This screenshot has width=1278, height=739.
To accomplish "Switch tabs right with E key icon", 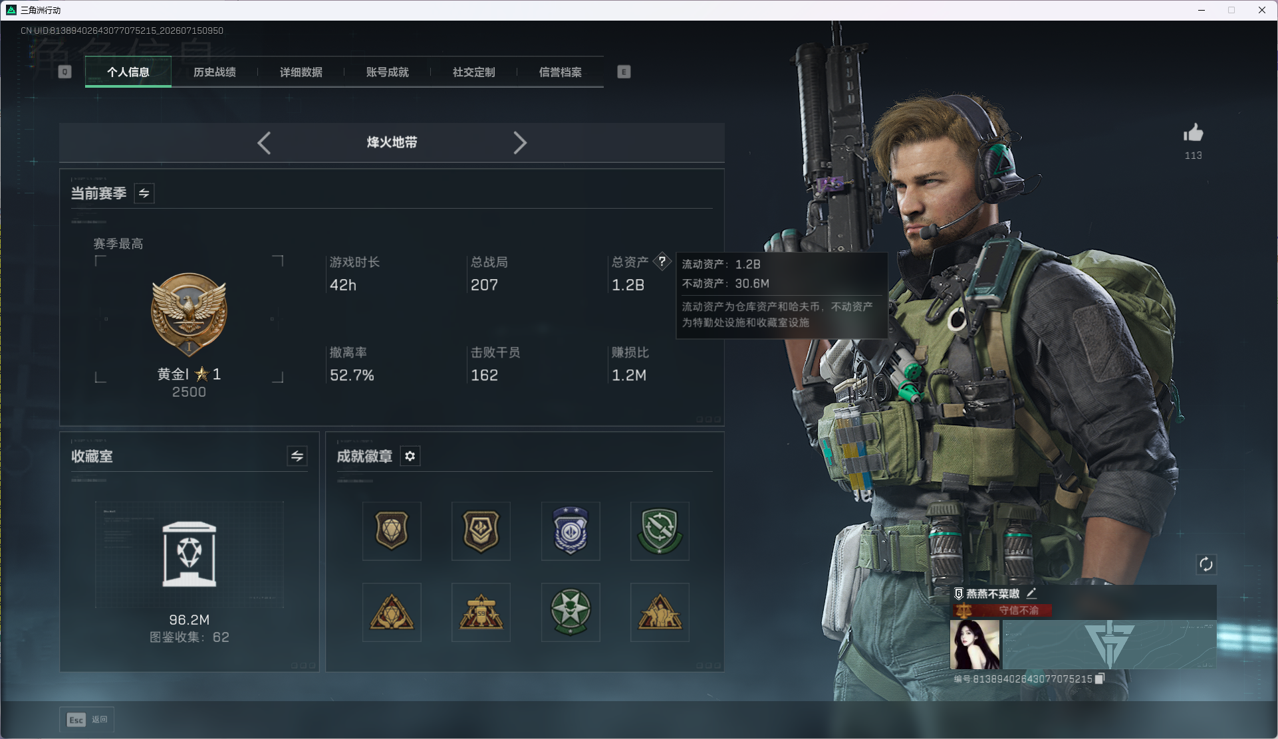I will click(x=624, y=72).
